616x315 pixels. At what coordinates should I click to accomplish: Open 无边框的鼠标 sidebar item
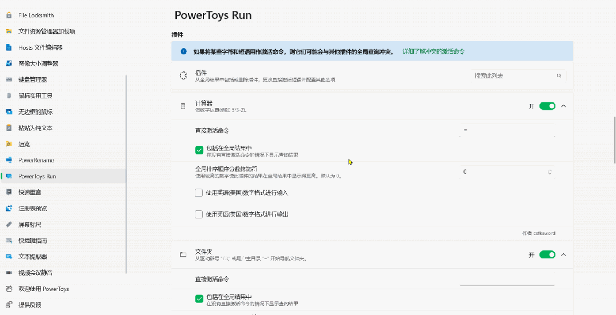tap(63, 112)
